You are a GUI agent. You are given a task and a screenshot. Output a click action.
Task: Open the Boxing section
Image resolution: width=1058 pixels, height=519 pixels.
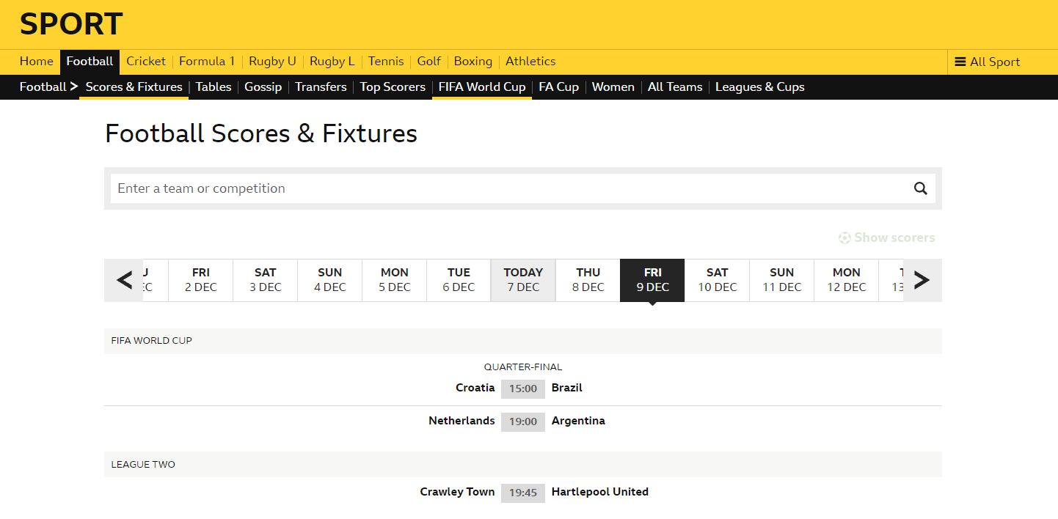473,62
